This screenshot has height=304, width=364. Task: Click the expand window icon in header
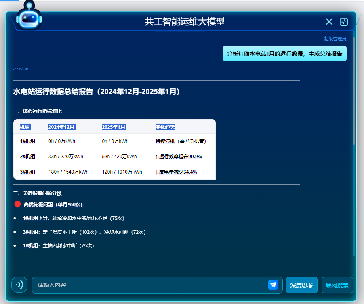[344, 22]
